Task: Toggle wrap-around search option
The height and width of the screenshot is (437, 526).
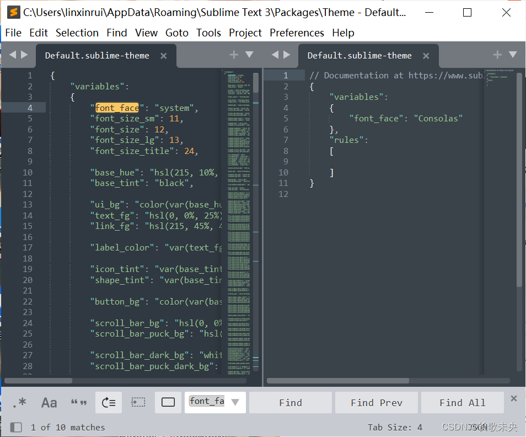Action: (x=109, y=402)
